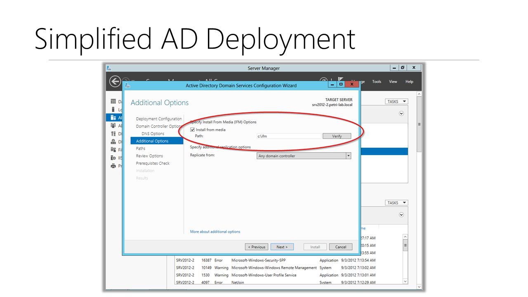Maximize the Configuration Wizard window
The height and width of the screenshot is (297, 528).
[341, 84]
